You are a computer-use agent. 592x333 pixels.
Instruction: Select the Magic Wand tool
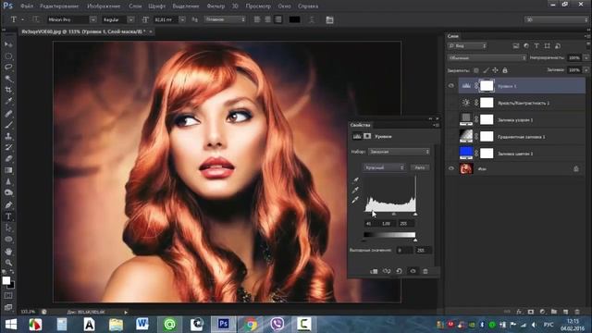[x=8, y=79]
